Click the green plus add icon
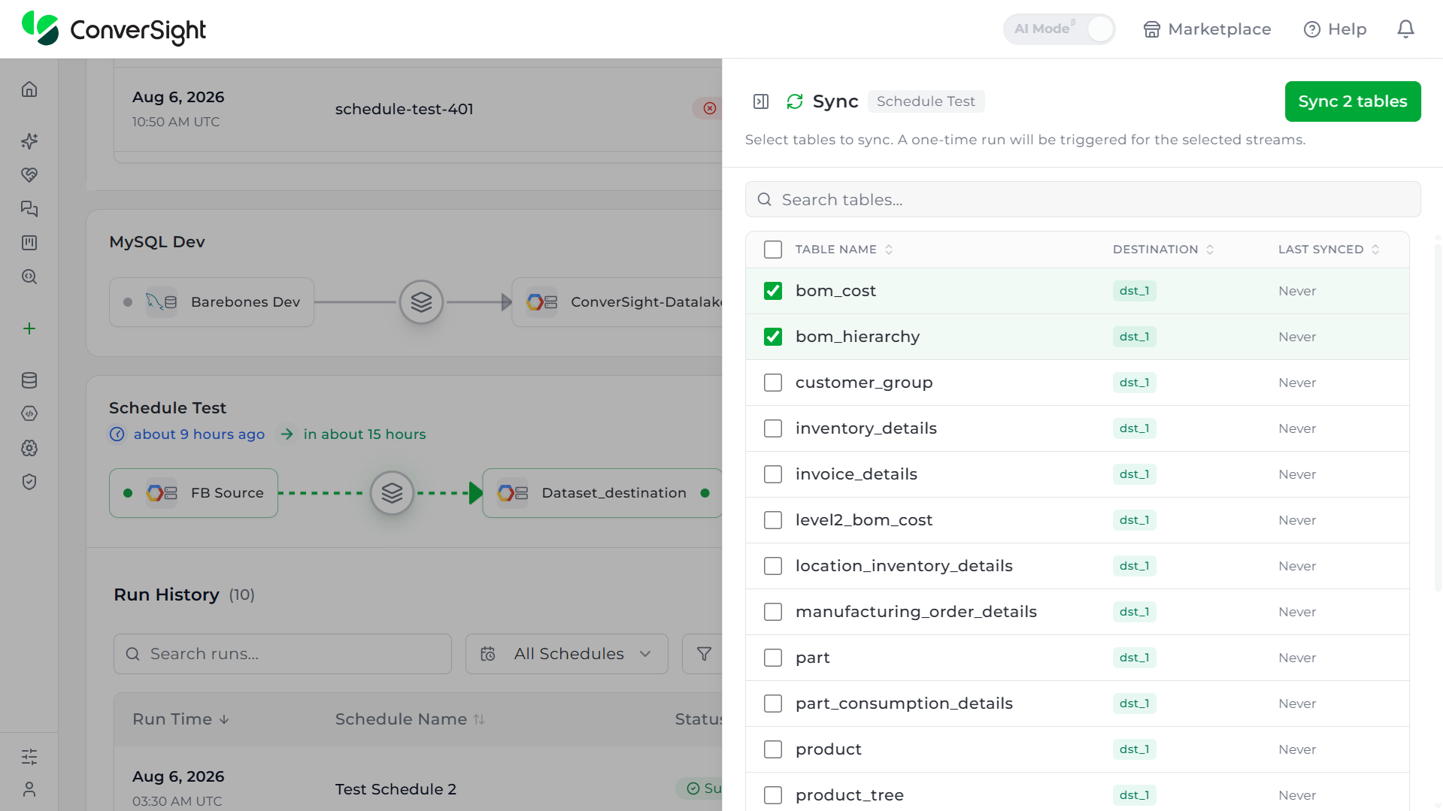This screenshot has height=811, width=1443. pyautogui.click(x=29, y=328)
